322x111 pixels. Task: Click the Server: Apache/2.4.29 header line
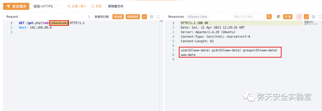pyautogui.click(x=208, y=32)
